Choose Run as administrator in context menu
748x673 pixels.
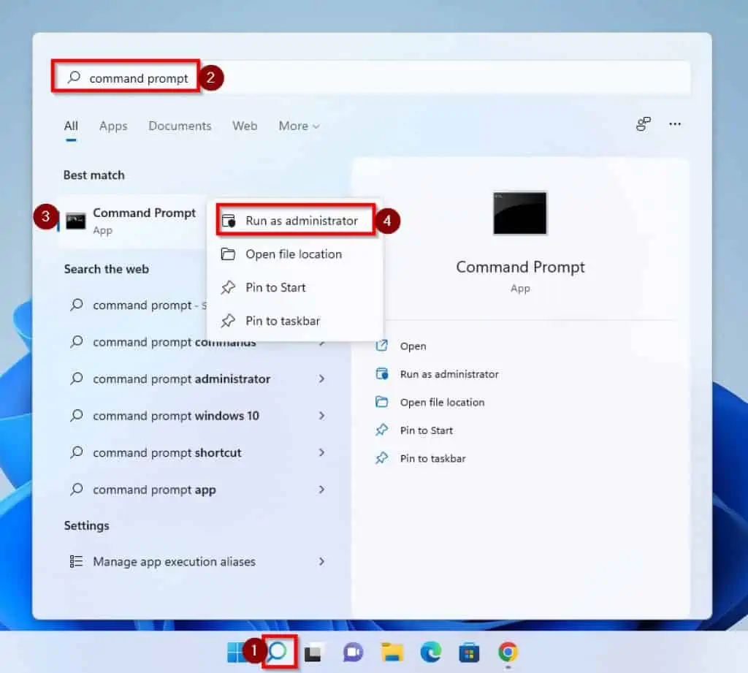(301, 221)
